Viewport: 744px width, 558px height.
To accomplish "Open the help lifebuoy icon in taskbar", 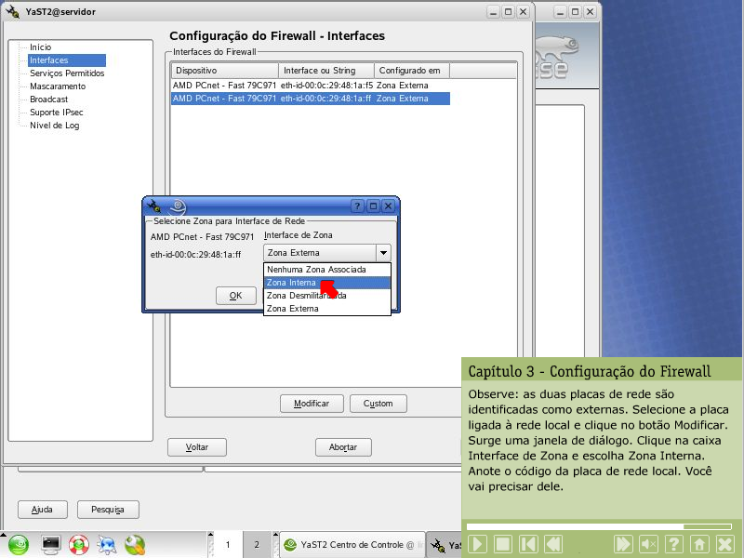I will point(79,544).
